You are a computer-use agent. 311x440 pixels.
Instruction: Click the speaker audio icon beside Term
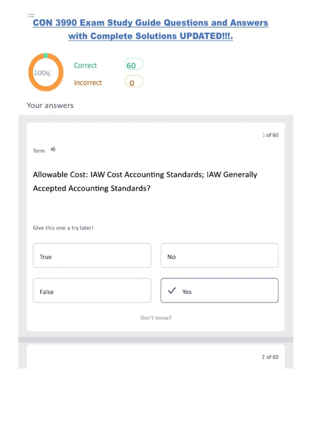tap(53, 149)
